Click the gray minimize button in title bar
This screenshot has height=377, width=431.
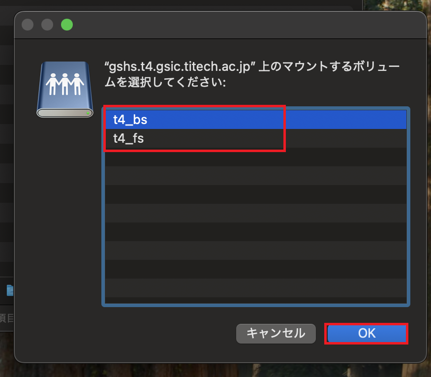tap(47, 25)
